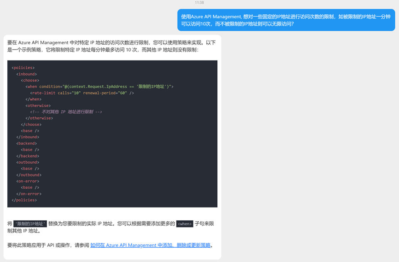Click the closing </policies> tag in code
This screenshot has height=262, width=399.
point(25,200)
